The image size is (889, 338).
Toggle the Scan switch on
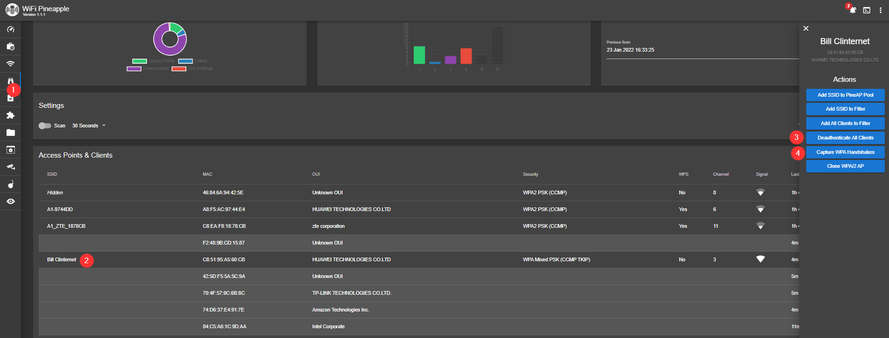click(45, 126)
